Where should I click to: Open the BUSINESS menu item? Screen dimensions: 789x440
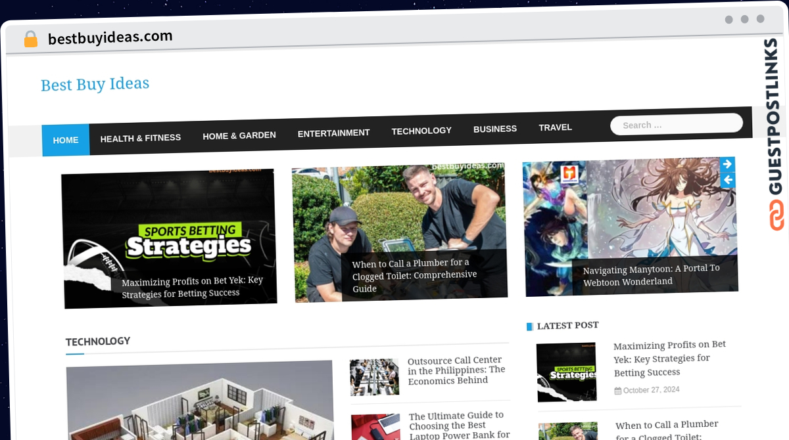point(495,129)
